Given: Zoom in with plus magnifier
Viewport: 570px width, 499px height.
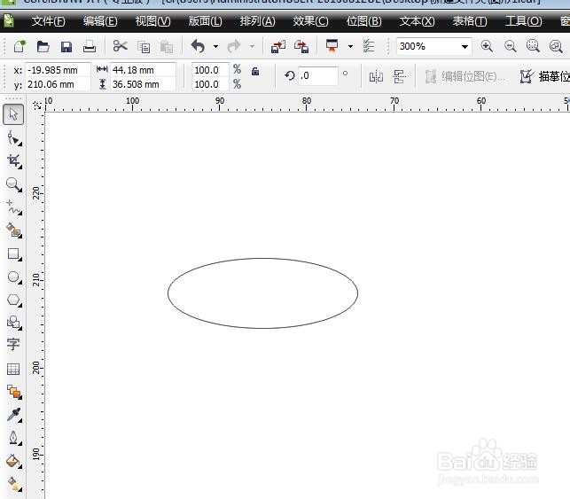Looking at the screenshot, I should pos(487,46).
